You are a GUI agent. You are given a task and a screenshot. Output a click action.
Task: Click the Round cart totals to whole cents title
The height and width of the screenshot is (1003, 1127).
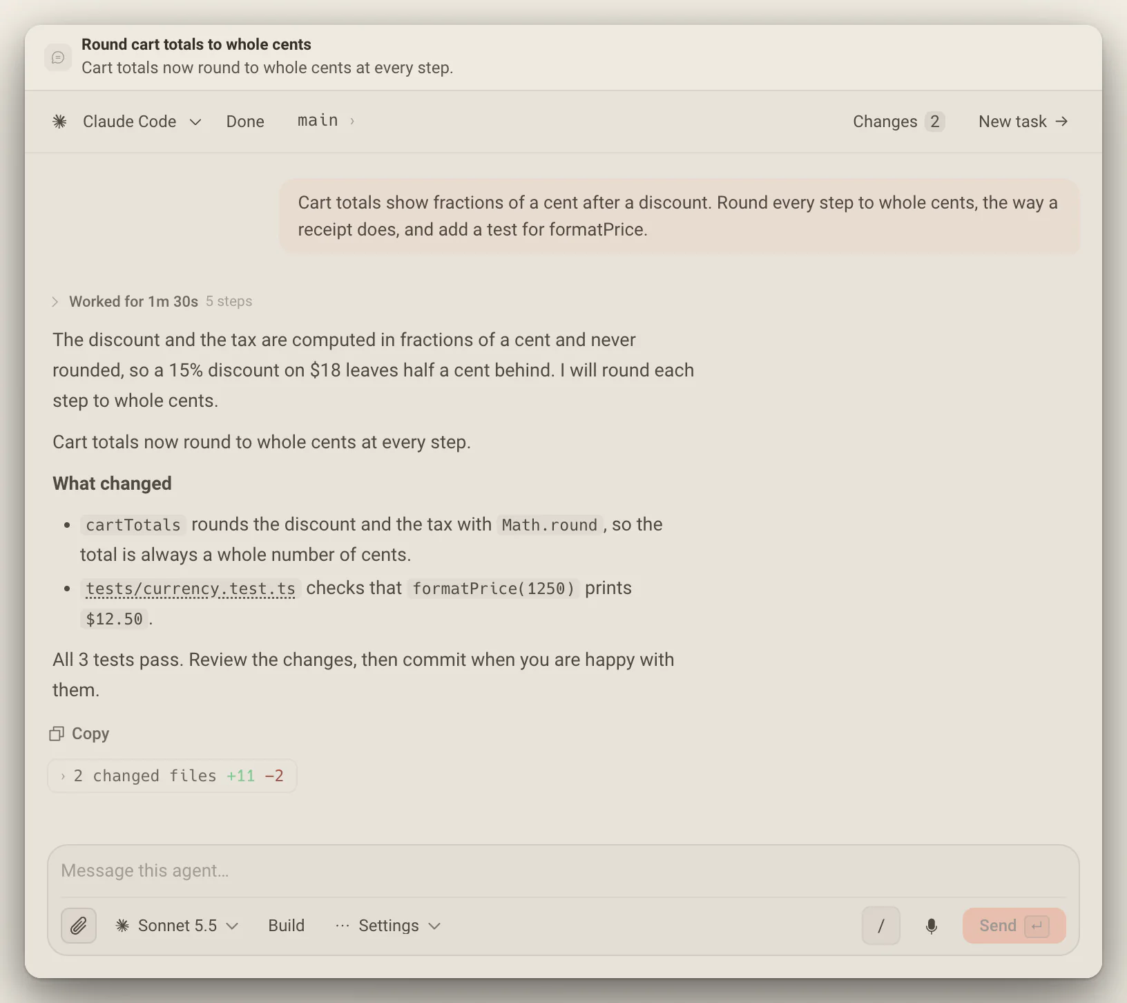tap(196, 44)
